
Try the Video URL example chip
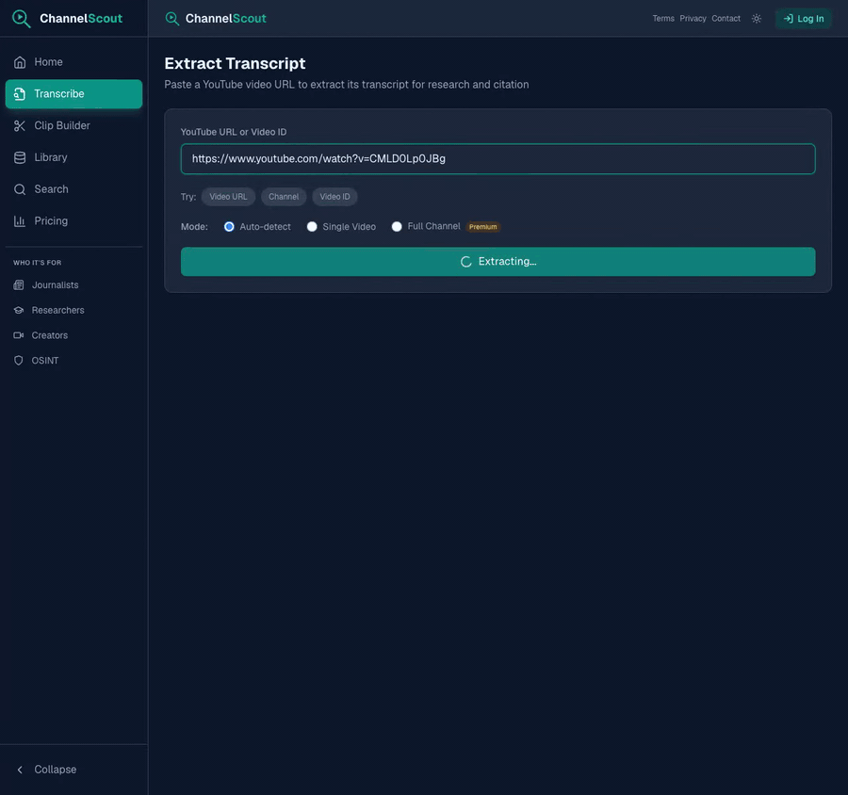click(228, 197)
